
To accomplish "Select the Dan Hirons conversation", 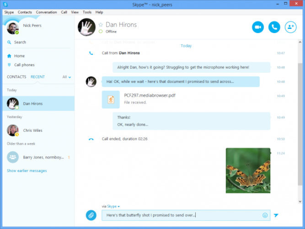I will tap(38, 104).
